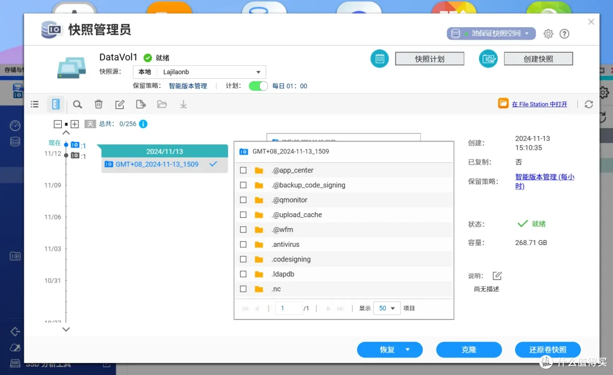Select the day scale icon
This screenshot has width=613, height=375.
[x=90, y=124]
